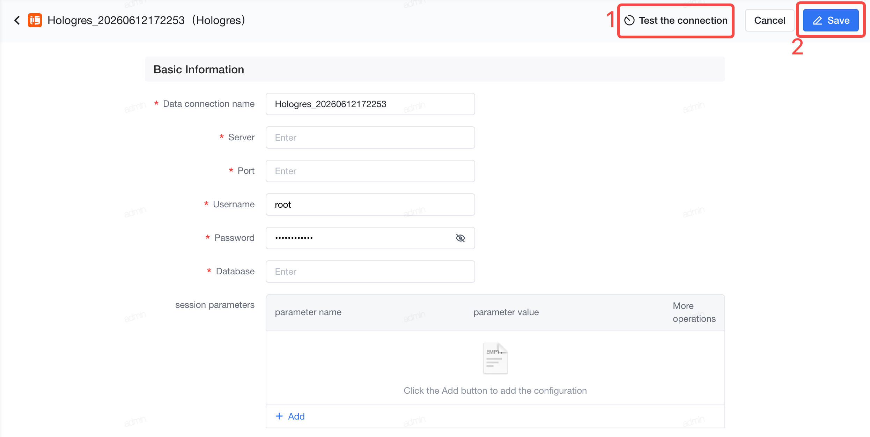Click into the Port input field
870x437 pixels.
pyautogui.click(x=370, y=171)
